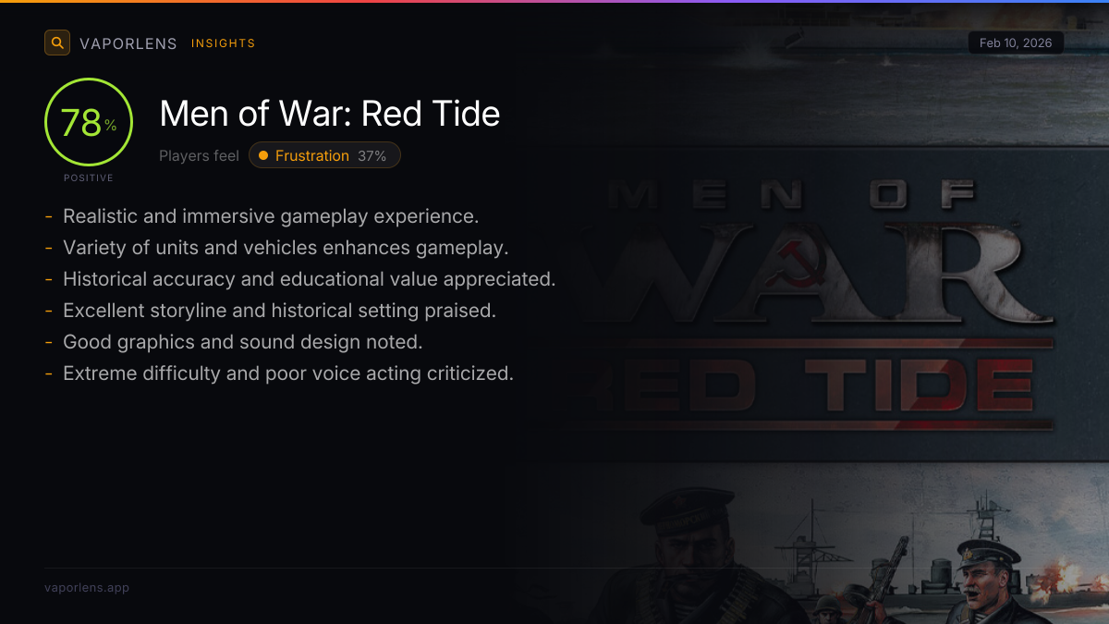
Task: Open the Insights label
Action: click(x=223, y=43)
